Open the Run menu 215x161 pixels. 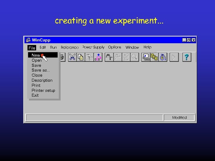(53, 47)
